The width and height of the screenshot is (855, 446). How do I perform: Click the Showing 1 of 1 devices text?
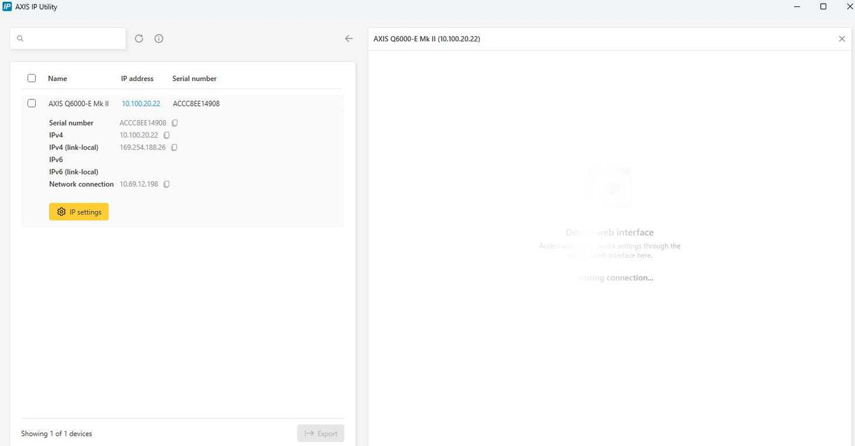tap(57, 434)
